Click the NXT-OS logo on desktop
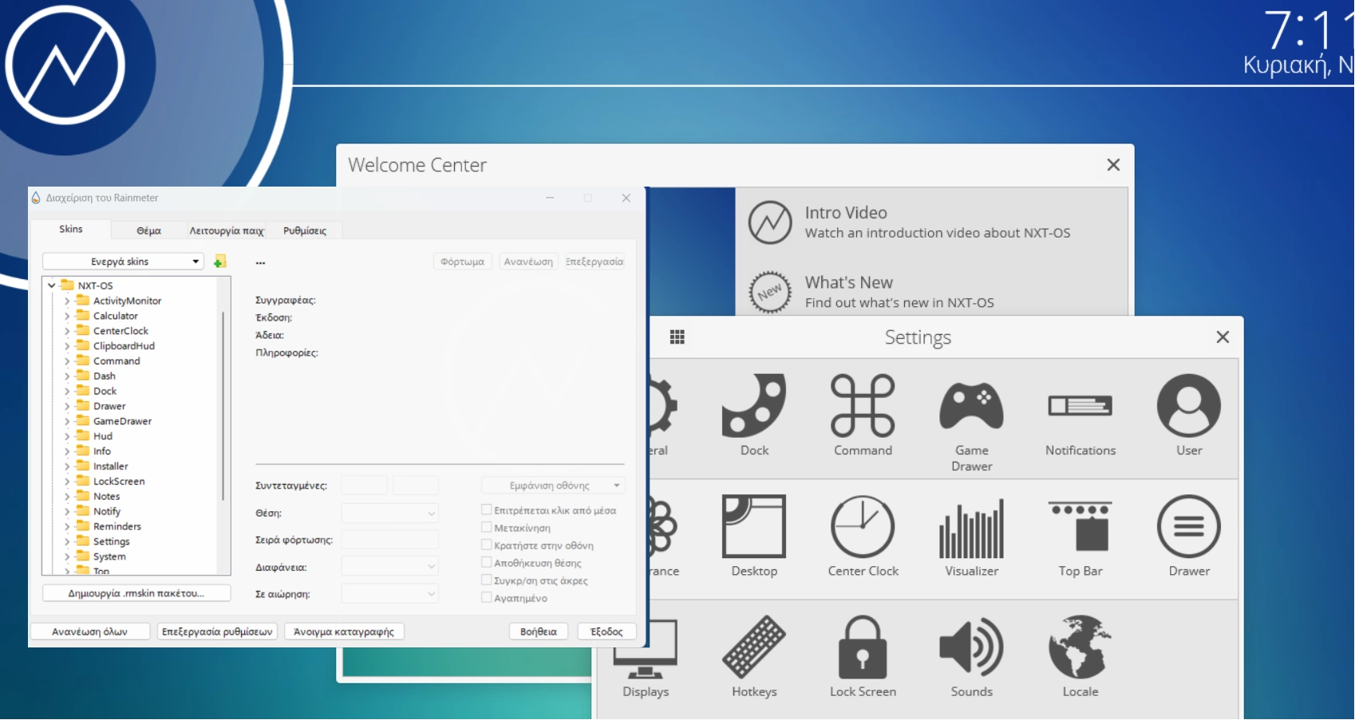1355x720 pixels. [x=65, y=65]
